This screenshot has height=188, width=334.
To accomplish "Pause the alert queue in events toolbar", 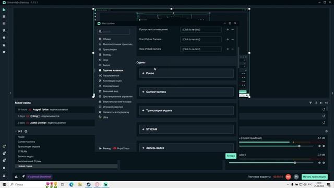I will point(316,103).
